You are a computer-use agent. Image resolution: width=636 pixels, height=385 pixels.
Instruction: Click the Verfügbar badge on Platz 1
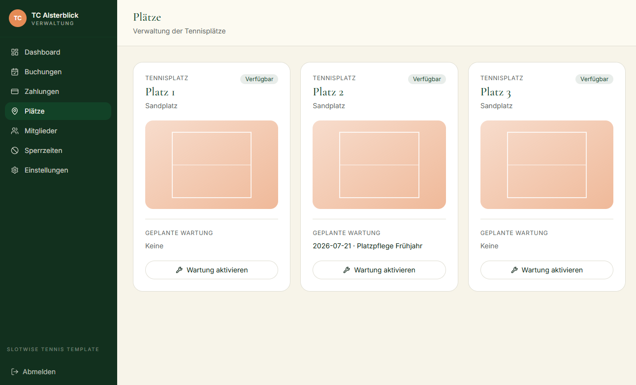[259, 79]
